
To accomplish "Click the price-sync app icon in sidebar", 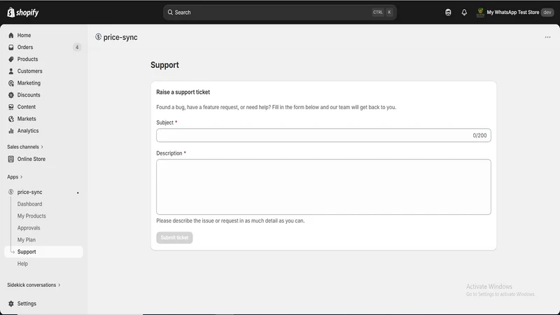I will pyautogui.click(x=11, y=192).
